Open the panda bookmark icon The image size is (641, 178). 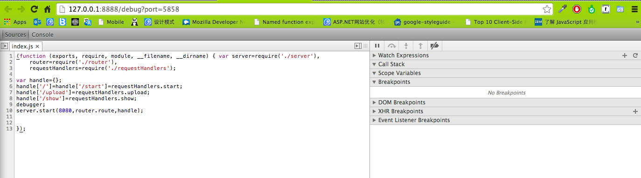[x=134, y=22]
